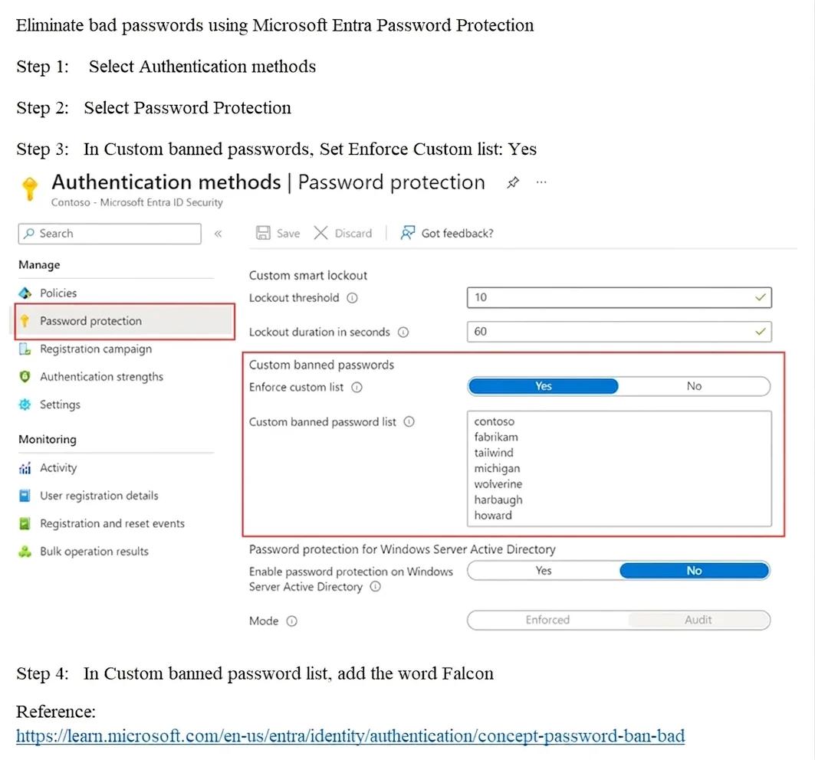
Task: Click the pin icon beside Password protection title
Action: pyautogui.click(x=513, y=182)
